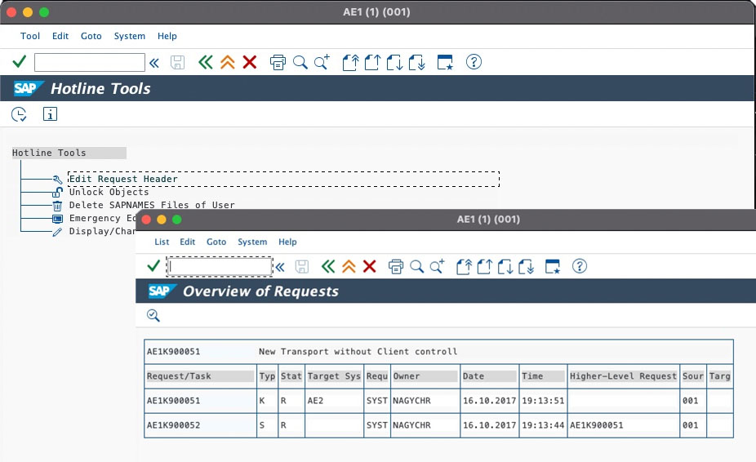Viewport: 756px width, 462px height.
Task: Click Choose magnifier icon under Overview of Requests
Action: click(x=153, y=315)
